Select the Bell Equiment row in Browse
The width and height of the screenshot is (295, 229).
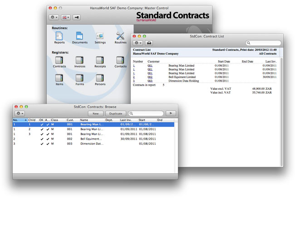[93, 139]
